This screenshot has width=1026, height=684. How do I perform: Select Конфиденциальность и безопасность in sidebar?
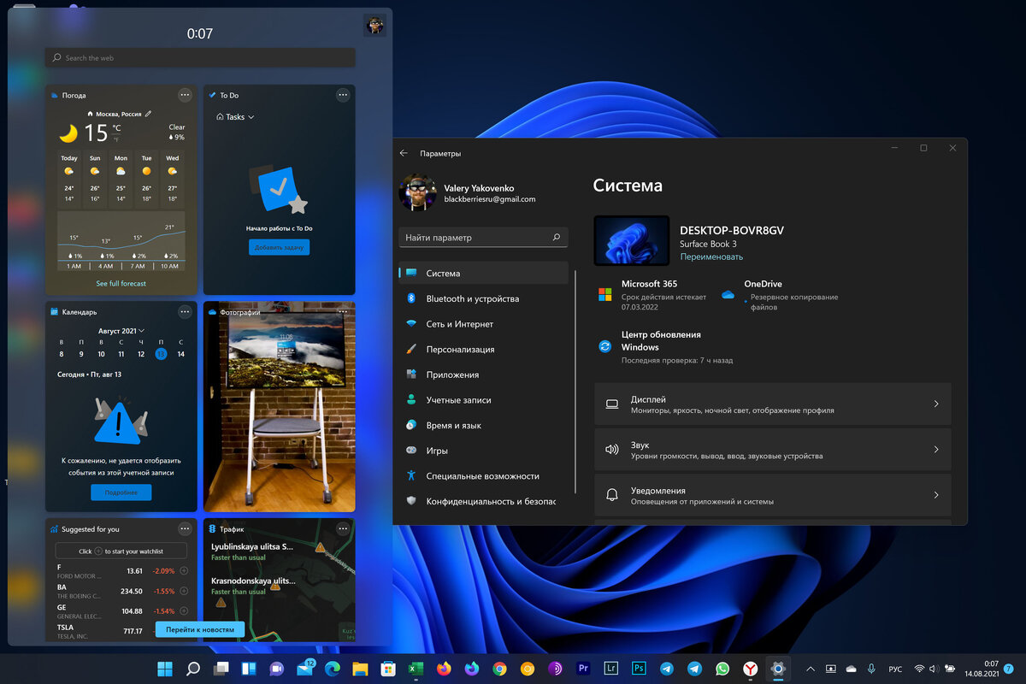tap(483, 501)
